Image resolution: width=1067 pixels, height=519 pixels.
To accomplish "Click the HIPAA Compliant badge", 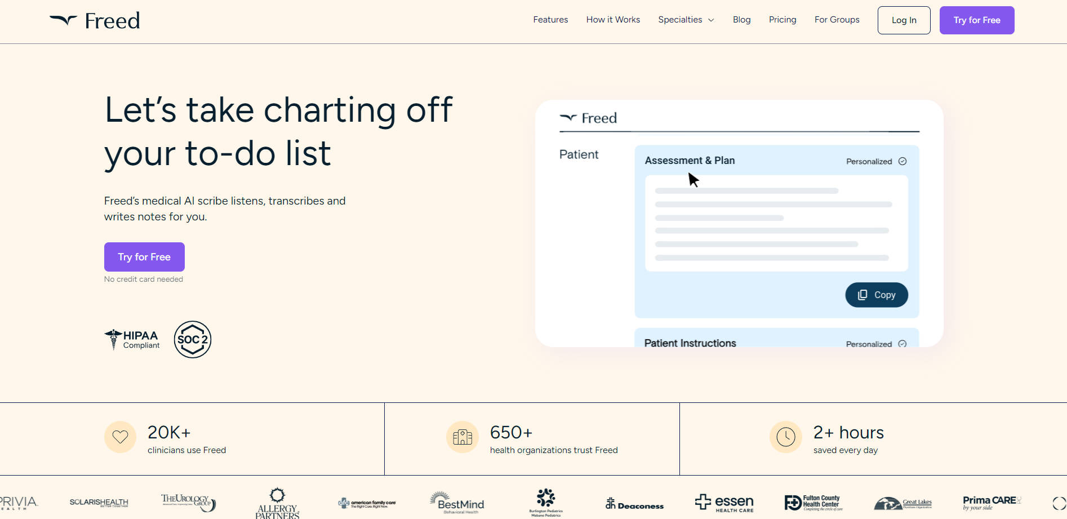I will tap(132, 339).
